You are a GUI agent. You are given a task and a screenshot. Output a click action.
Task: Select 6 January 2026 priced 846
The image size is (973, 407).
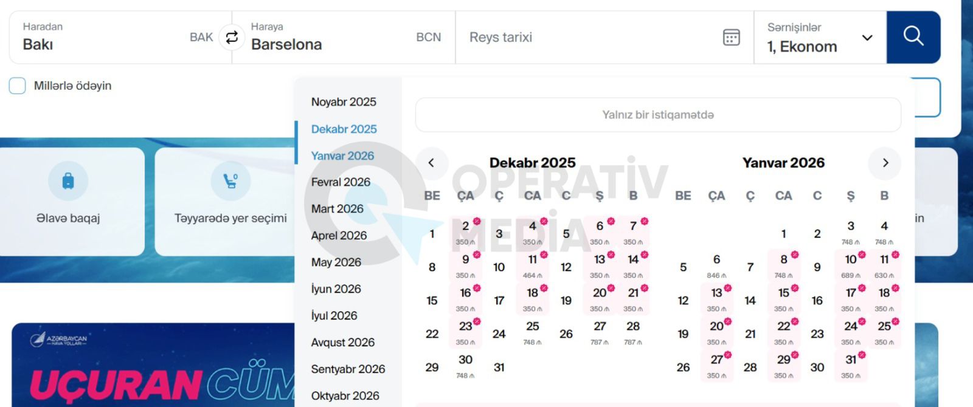(x=716, y=265)
